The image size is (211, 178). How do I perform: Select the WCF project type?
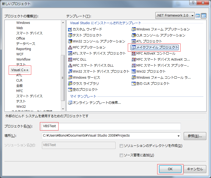20,54
